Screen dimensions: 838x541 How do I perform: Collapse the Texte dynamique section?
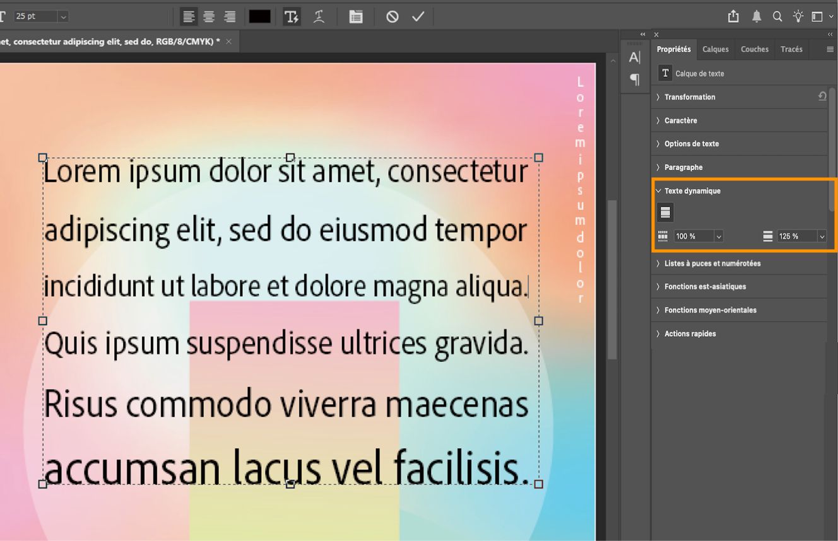pos(659,190)
